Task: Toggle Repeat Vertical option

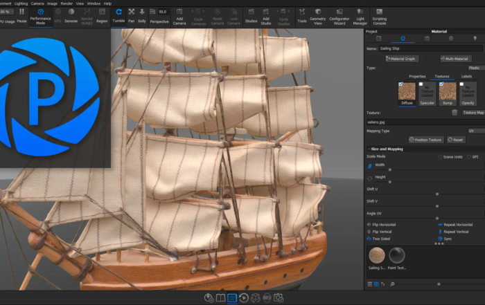Action: [x=453, y=232]
